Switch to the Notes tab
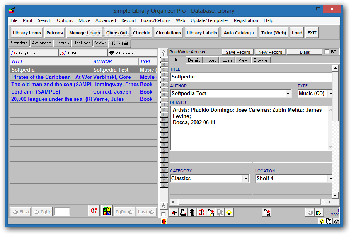The width and height of the screenshot is (351, 235). 211,60
